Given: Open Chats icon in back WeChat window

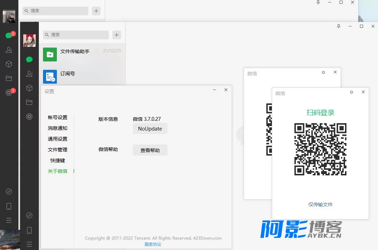Looking at the screenshot, I should point(9,35).
